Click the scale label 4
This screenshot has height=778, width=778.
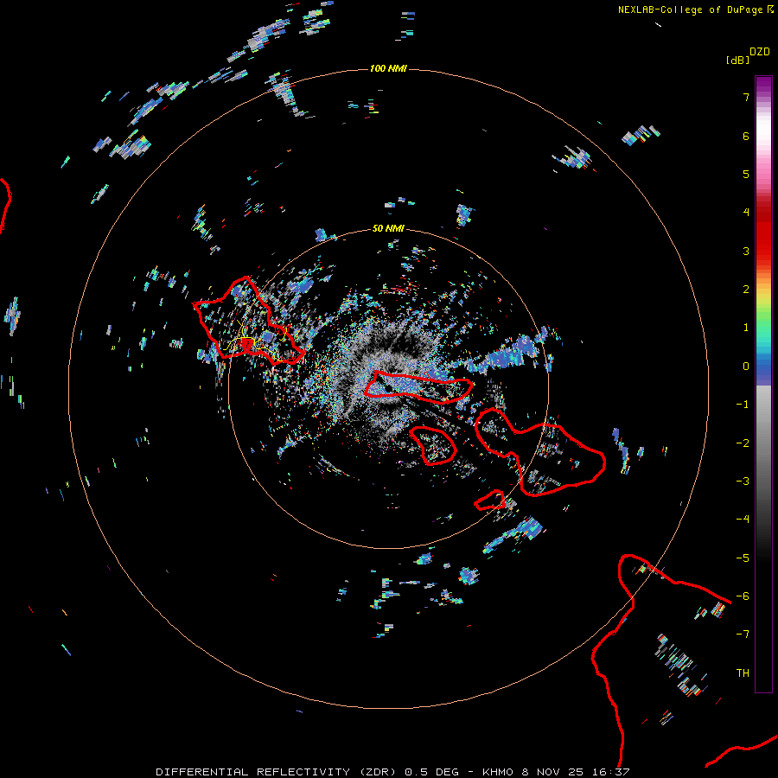point(746,213)
